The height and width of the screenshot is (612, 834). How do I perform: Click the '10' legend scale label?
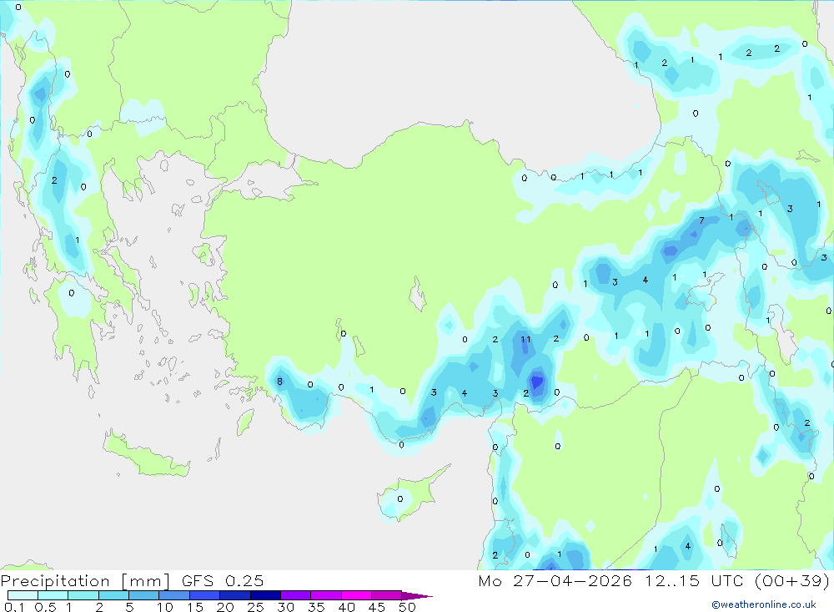pyautogui.click(x=164, y=607)
